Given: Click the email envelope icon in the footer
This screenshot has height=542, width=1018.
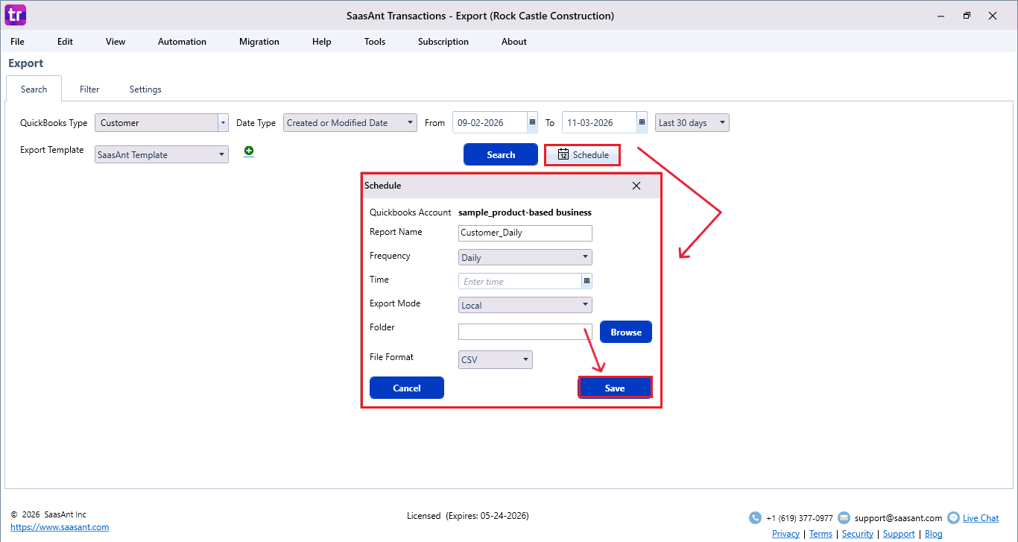Looking at the screenshot, I should tap(844, 517).
